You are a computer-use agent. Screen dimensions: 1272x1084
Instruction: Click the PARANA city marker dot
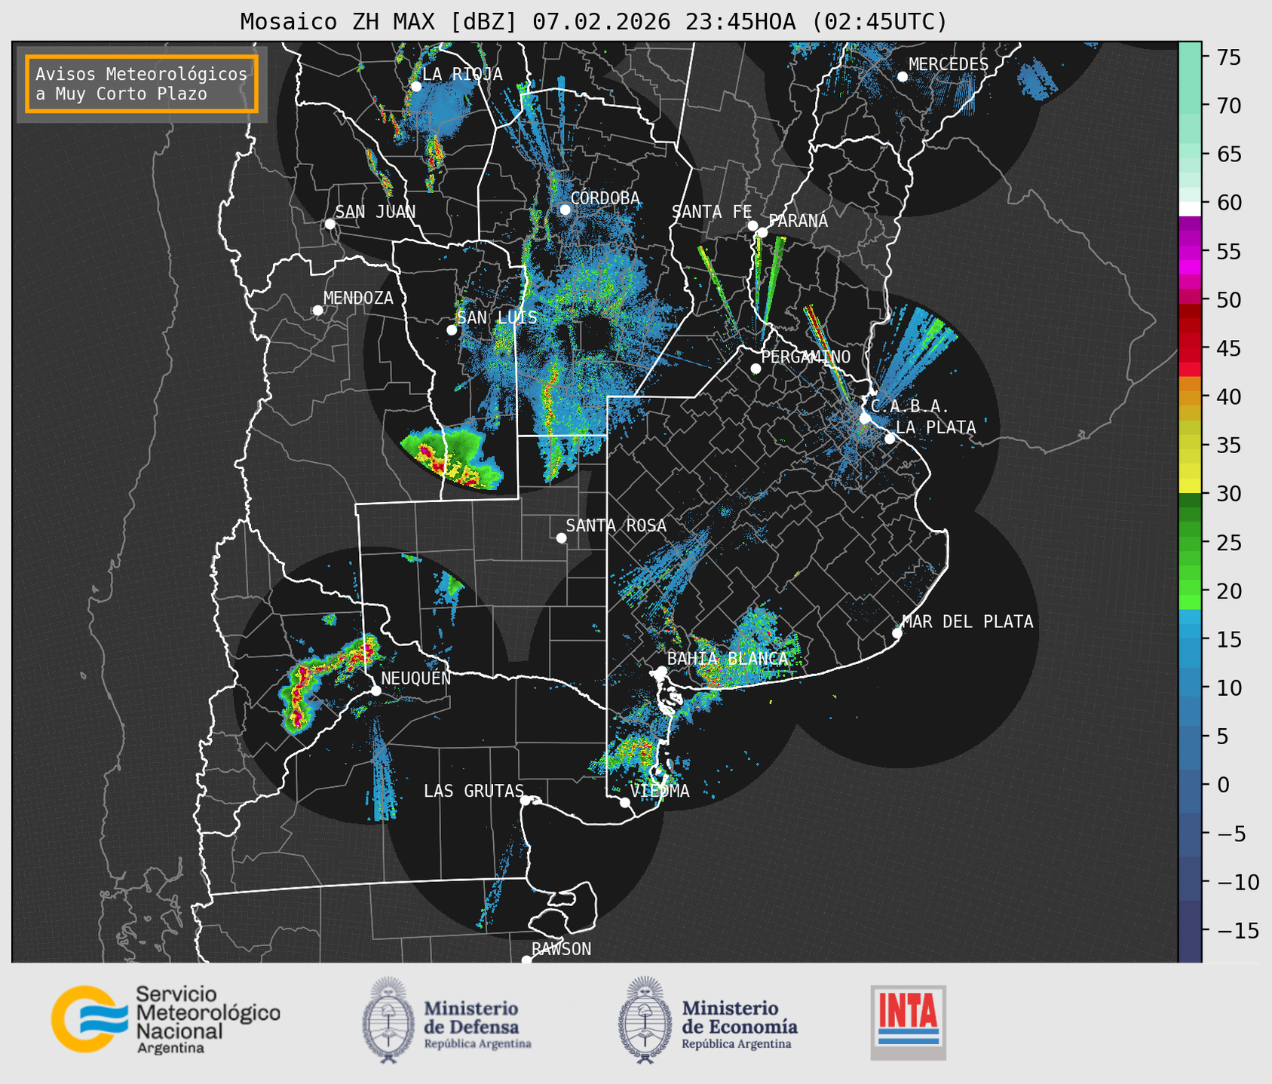[762, 232]
